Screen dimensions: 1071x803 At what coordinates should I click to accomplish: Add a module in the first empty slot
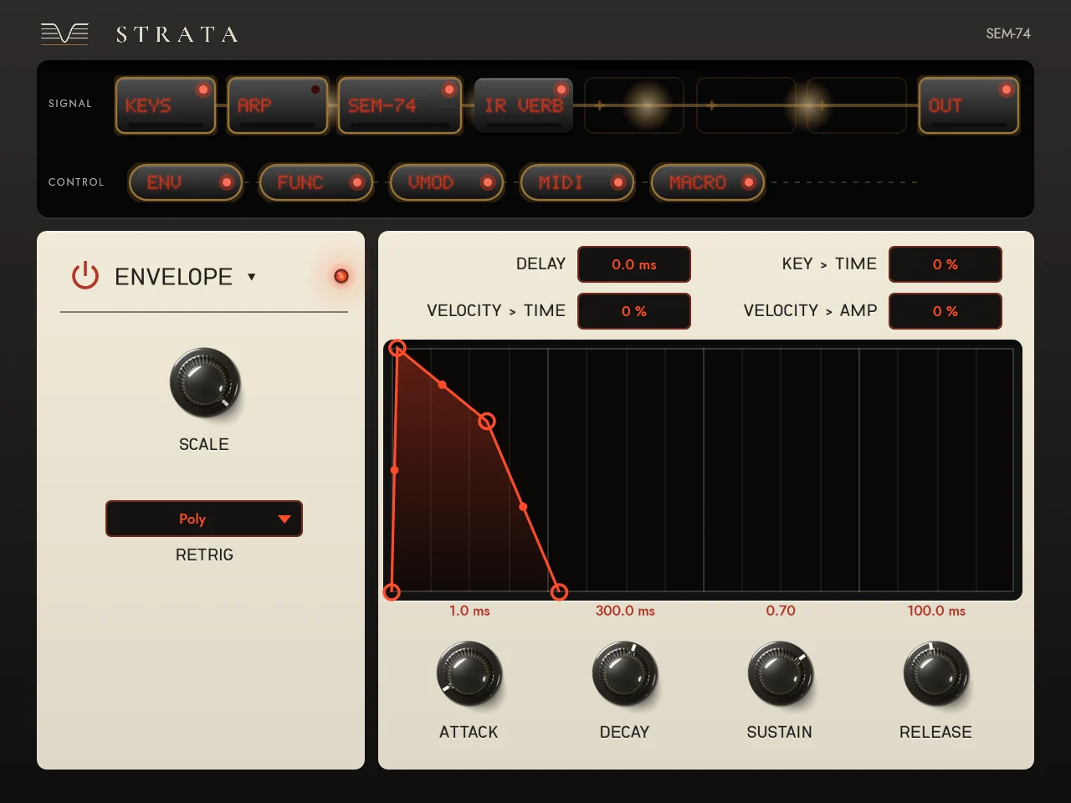(634, 105)
